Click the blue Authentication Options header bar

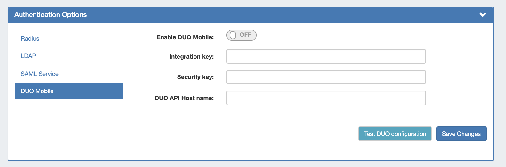(256, 15)
